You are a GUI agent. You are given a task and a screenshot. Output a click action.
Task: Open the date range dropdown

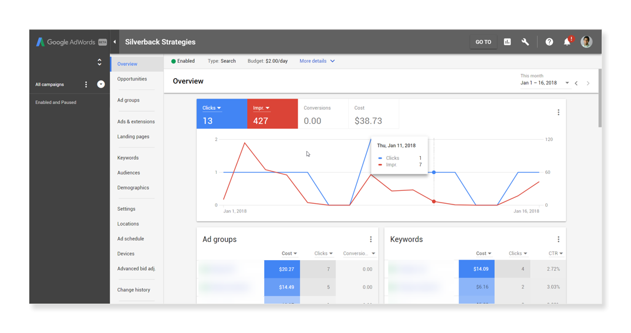(x=545, y=83)
